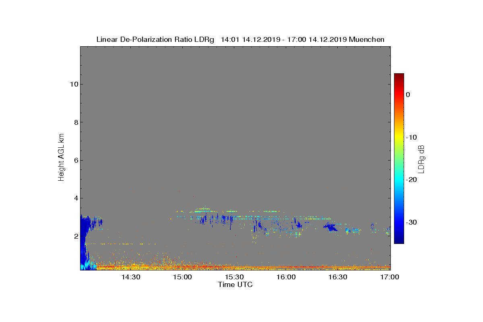Click the "LDRg dB" colorbar label
Image resolution: width=483 pixels, height=322 pixels.
click(x=421, y=159)
